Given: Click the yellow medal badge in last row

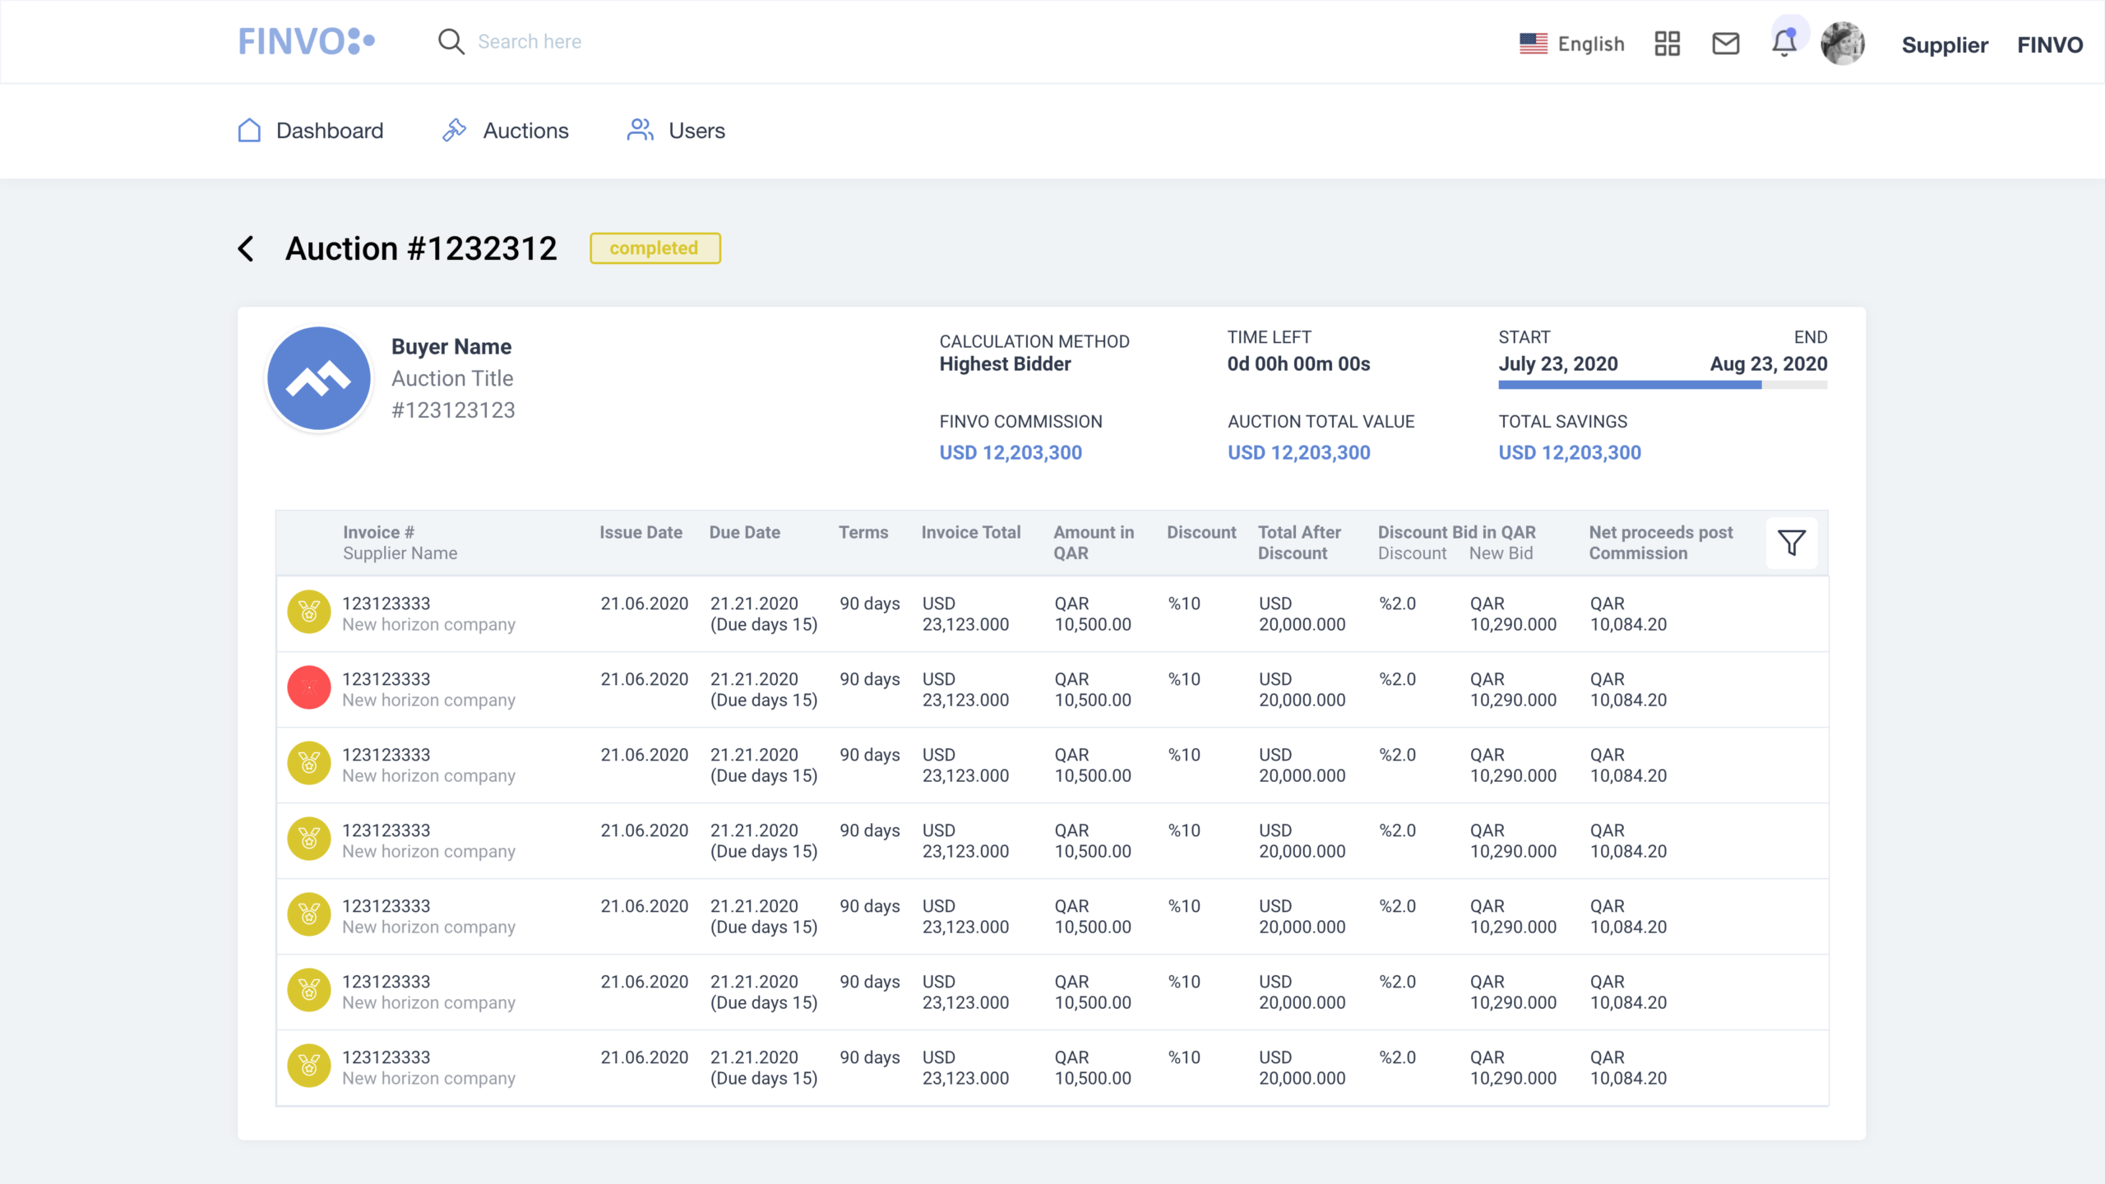Looking at the screenshot, I should click(x=308, y=1066).
